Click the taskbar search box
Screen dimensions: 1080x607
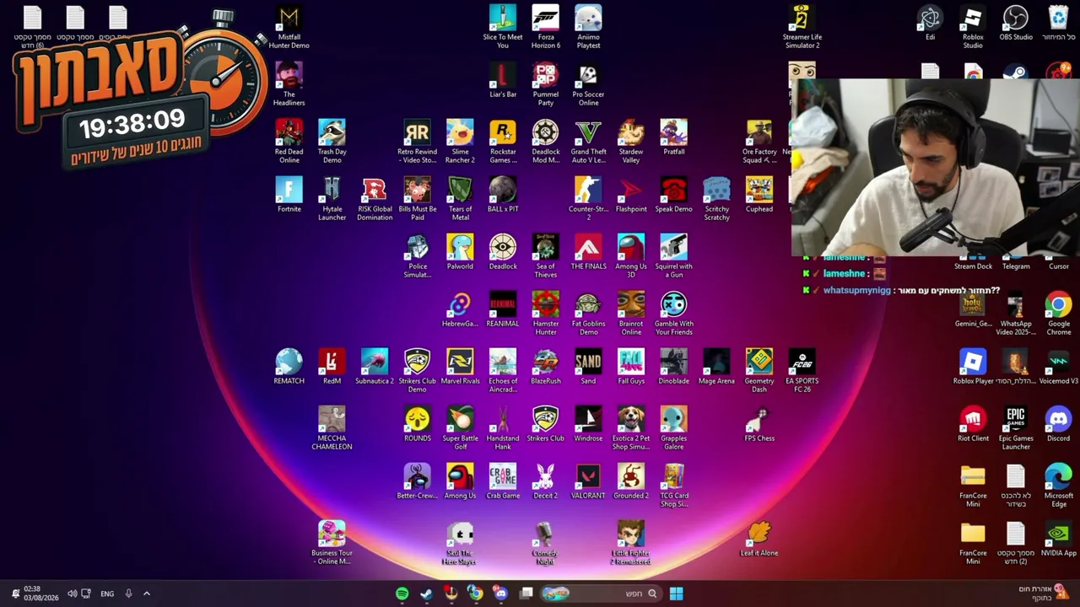coord(601,594)
